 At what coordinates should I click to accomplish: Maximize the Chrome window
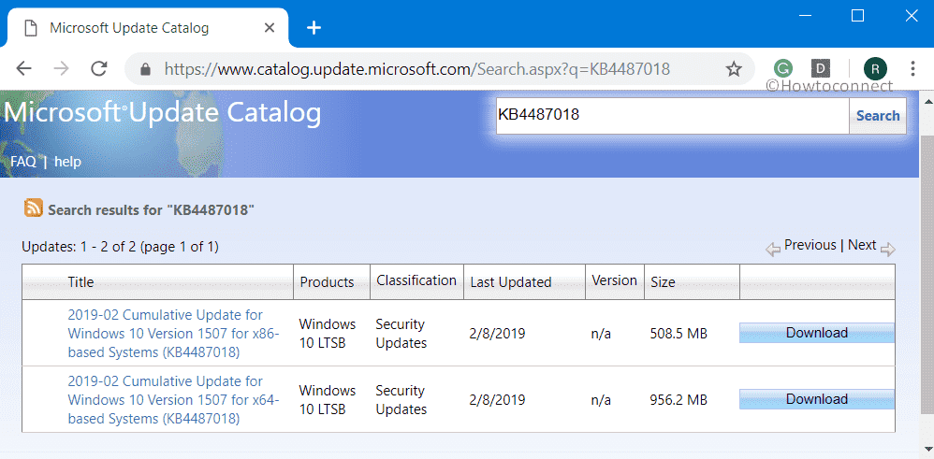tap(858, 16)
